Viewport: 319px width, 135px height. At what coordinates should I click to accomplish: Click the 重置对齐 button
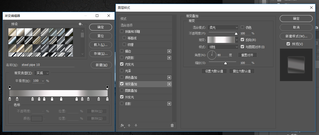tap(247, 55)
